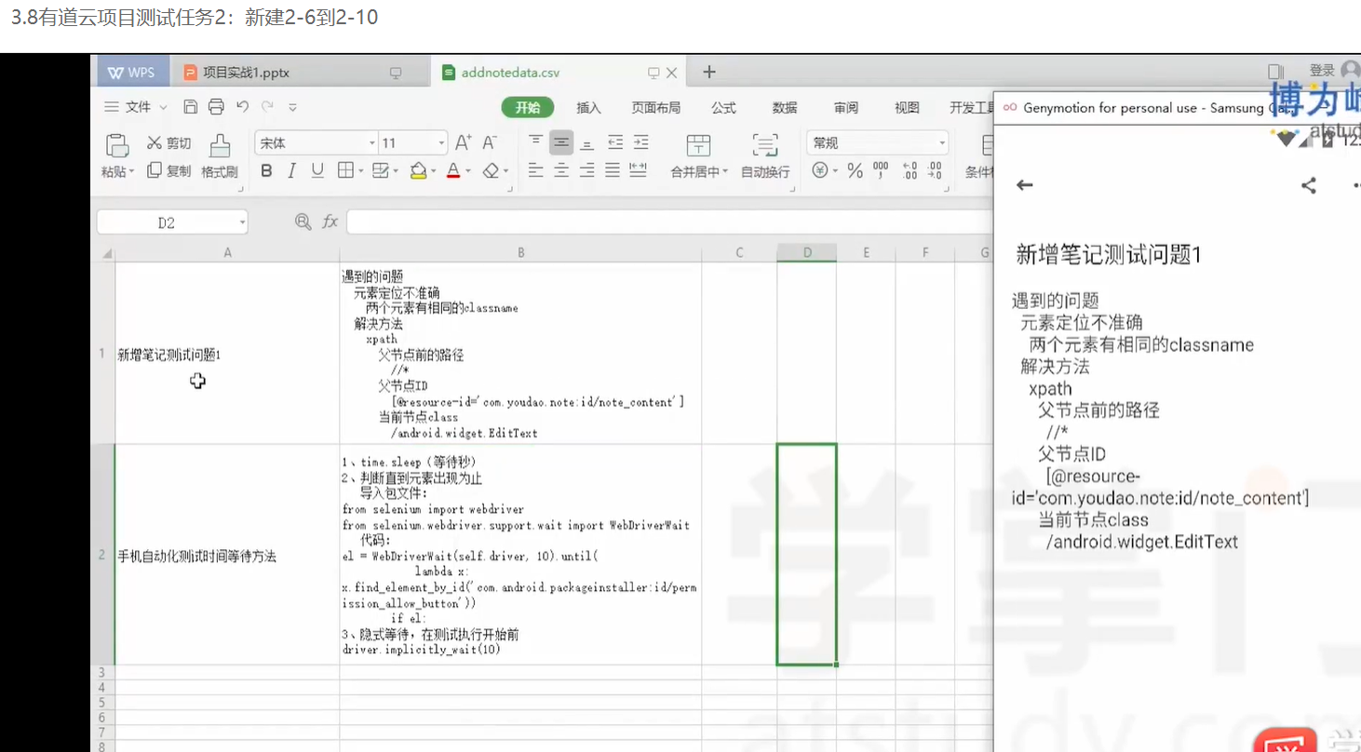Open the fill color dropdown arrow

coord(433,171)
